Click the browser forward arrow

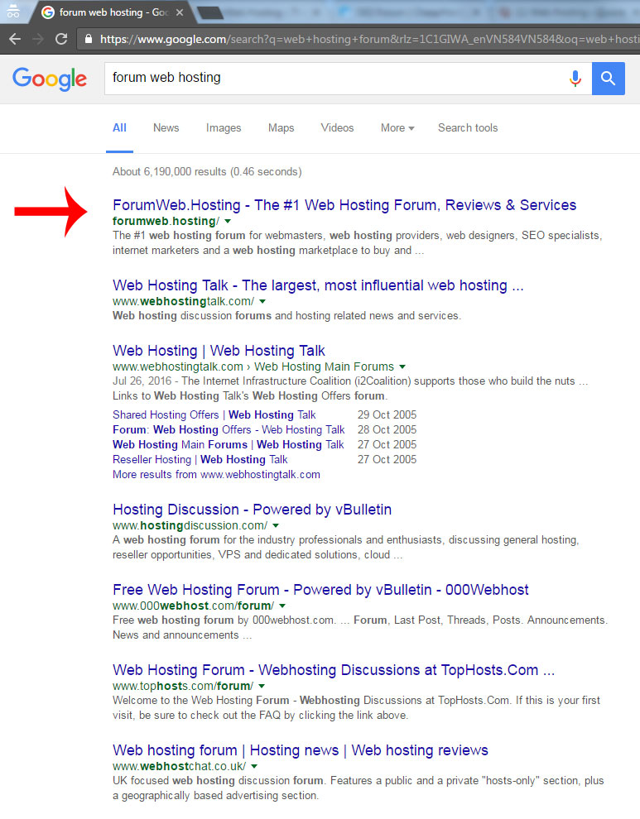coord(38,39)
